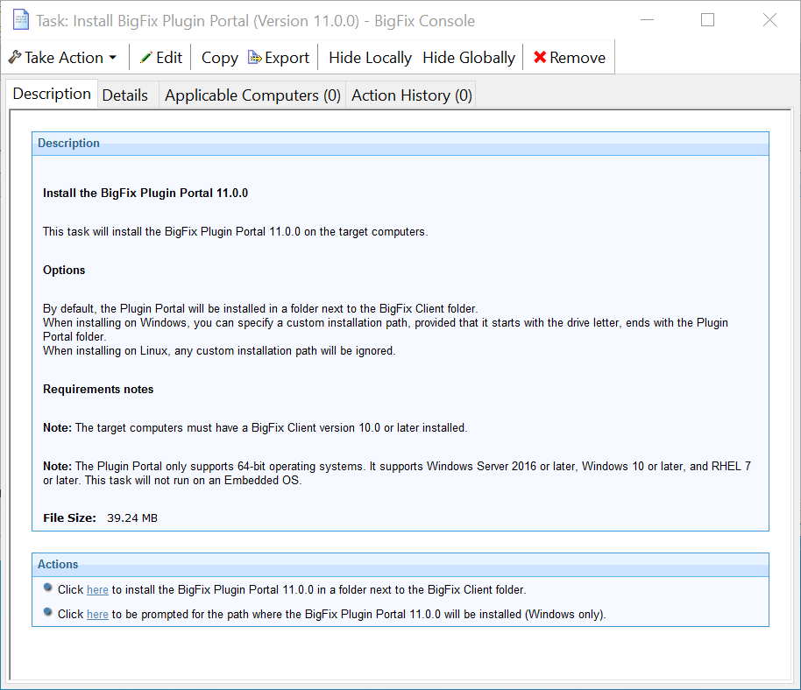Click the bullet icon beside the first action
801x690 pixels.
pyautogui.click(x=47, y=588)
